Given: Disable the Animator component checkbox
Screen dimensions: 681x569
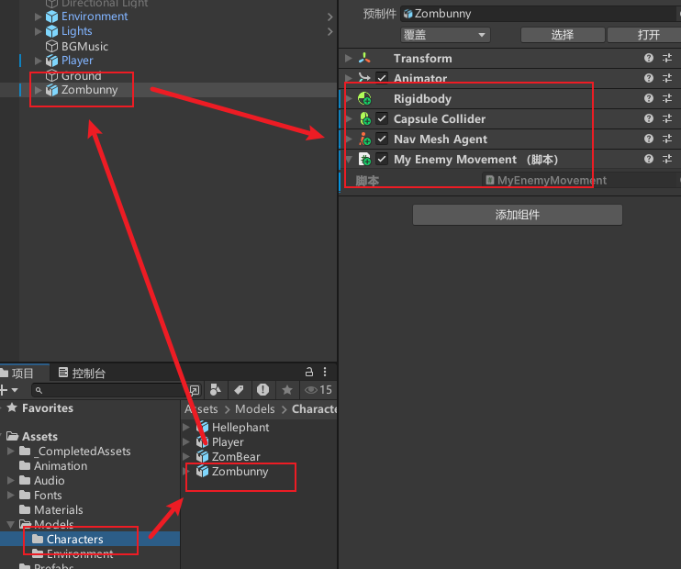Looking at the screenshot, I should [382, 78].
